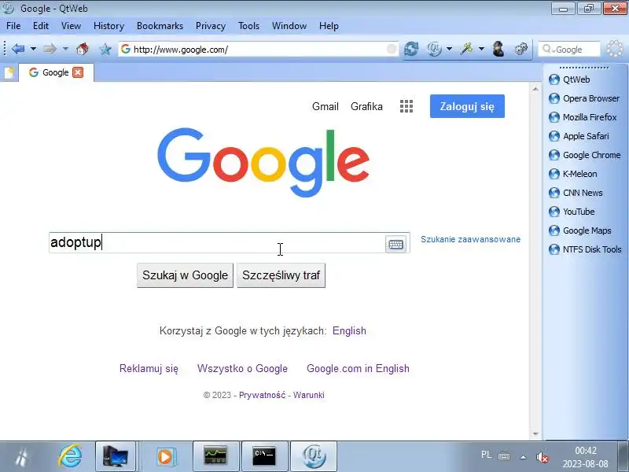Image resolution: width=629 pixels, height=472 pixels.
Task: Open Wszystko o Google link
Action: 242,368
